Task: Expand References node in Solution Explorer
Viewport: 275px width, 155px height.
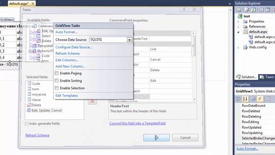Action: coord(238,27)
